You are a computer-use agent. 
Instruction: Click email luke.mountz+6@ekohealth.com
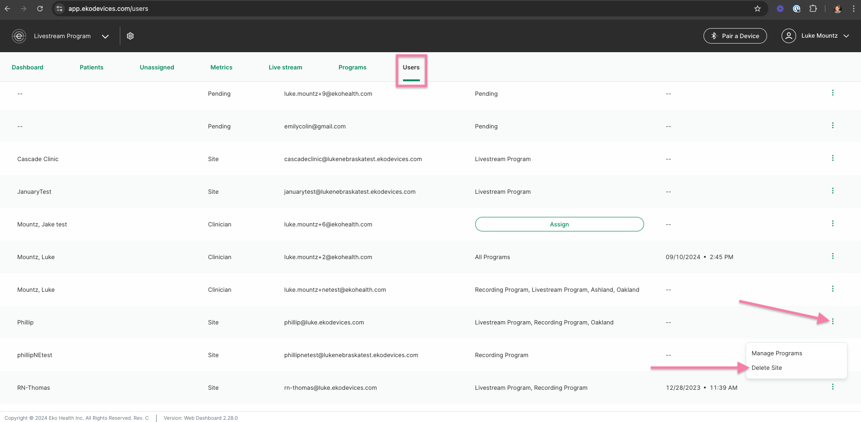(328, 224)
